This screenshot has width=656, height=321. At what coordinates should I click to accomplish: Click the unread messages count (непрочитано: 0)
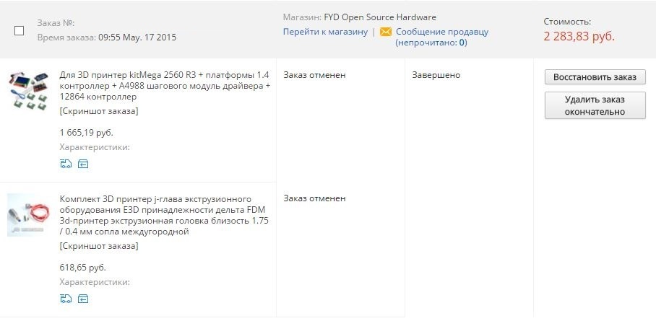coord(431,43)
